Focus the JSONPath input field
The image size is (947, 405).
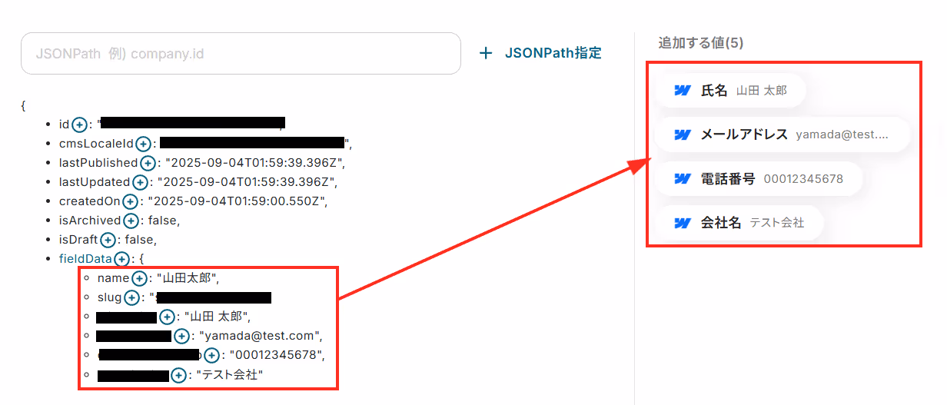241,54
